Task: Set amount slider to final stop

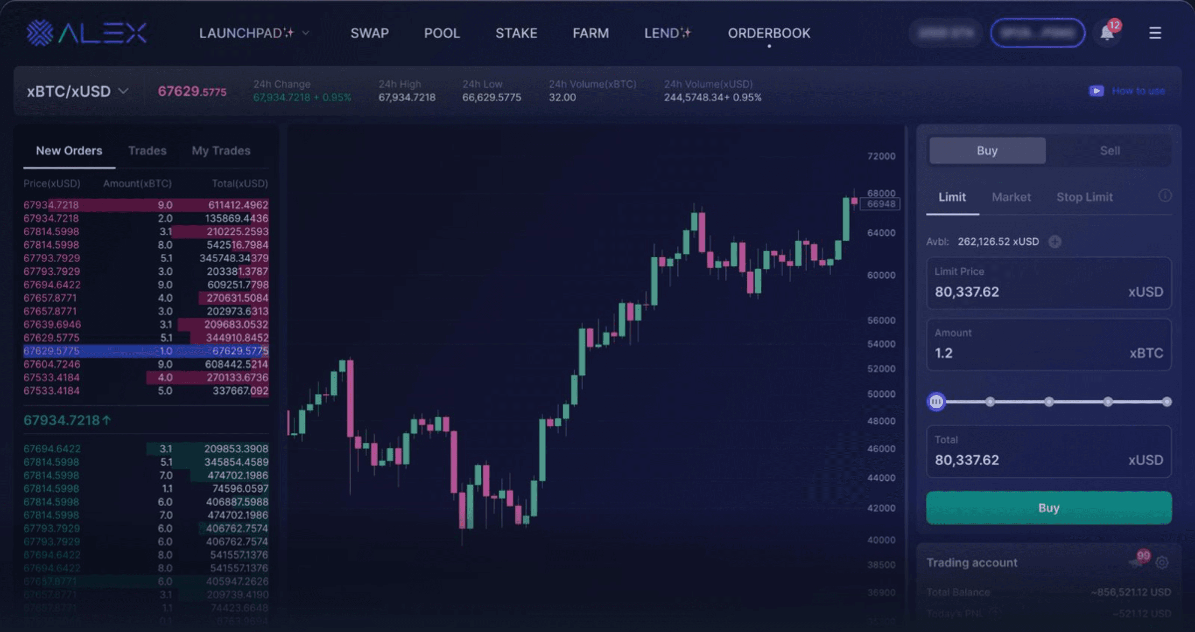Action: point(1167,402)
